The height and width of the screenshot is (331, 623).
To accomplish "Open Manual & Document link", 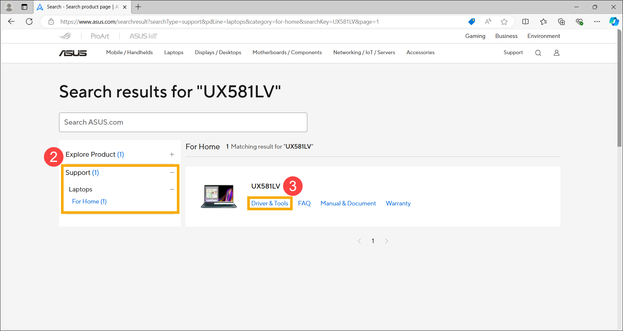I will click(x=348, y=203).
